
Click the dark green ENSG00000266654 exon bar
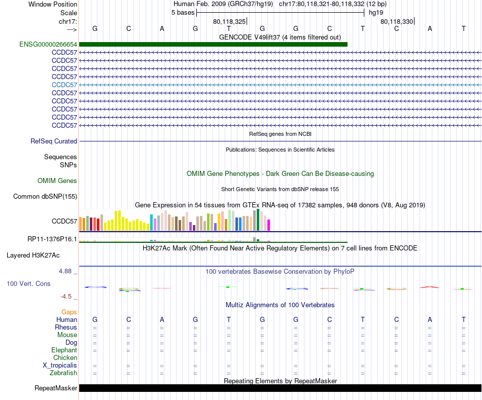[x=213, y=44]
